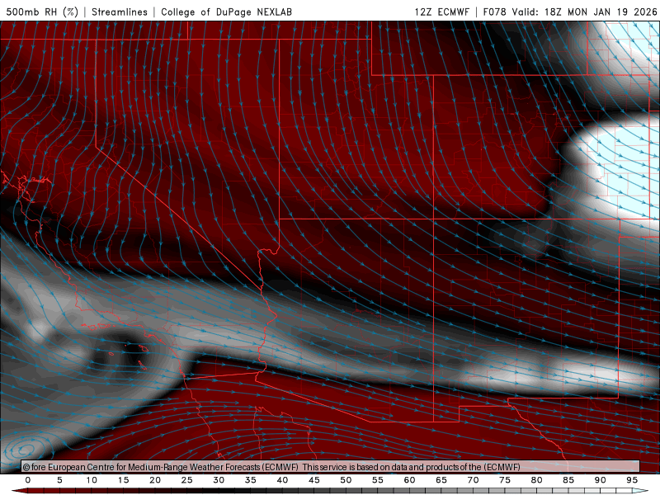This screenshot has height=495, width=660.
Task: Click the 30 label on the color scale
Action: coord(219,480)
